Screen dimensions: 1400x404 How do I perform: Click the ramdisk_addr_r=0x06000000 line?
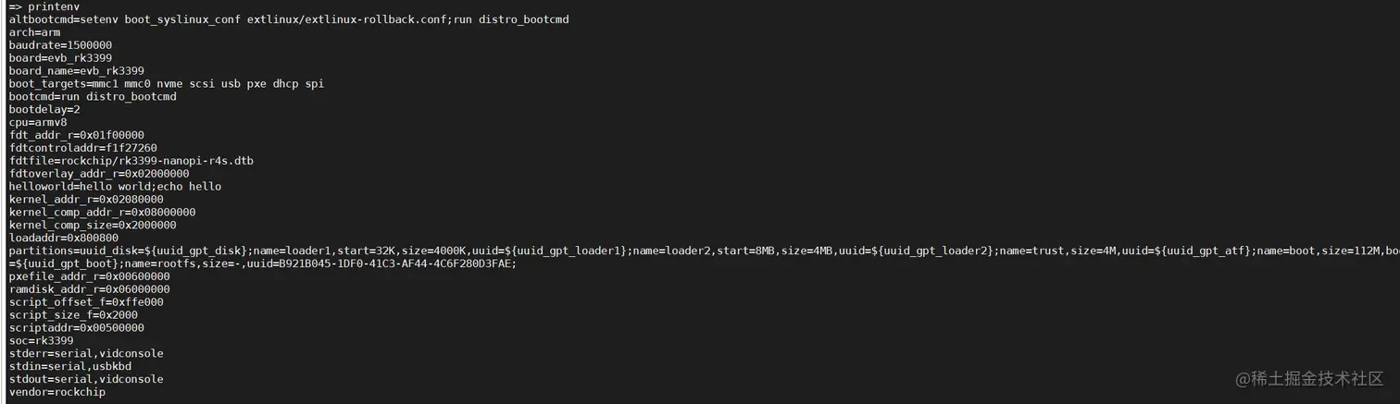tap(90, 289)
